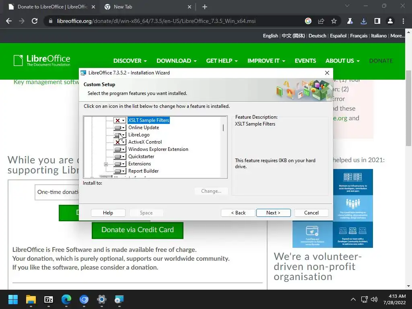This screenshot has height=309, width=412.
Task: Select the Extensions feature label
Action: pyautogui.click(x=139, y=164)
